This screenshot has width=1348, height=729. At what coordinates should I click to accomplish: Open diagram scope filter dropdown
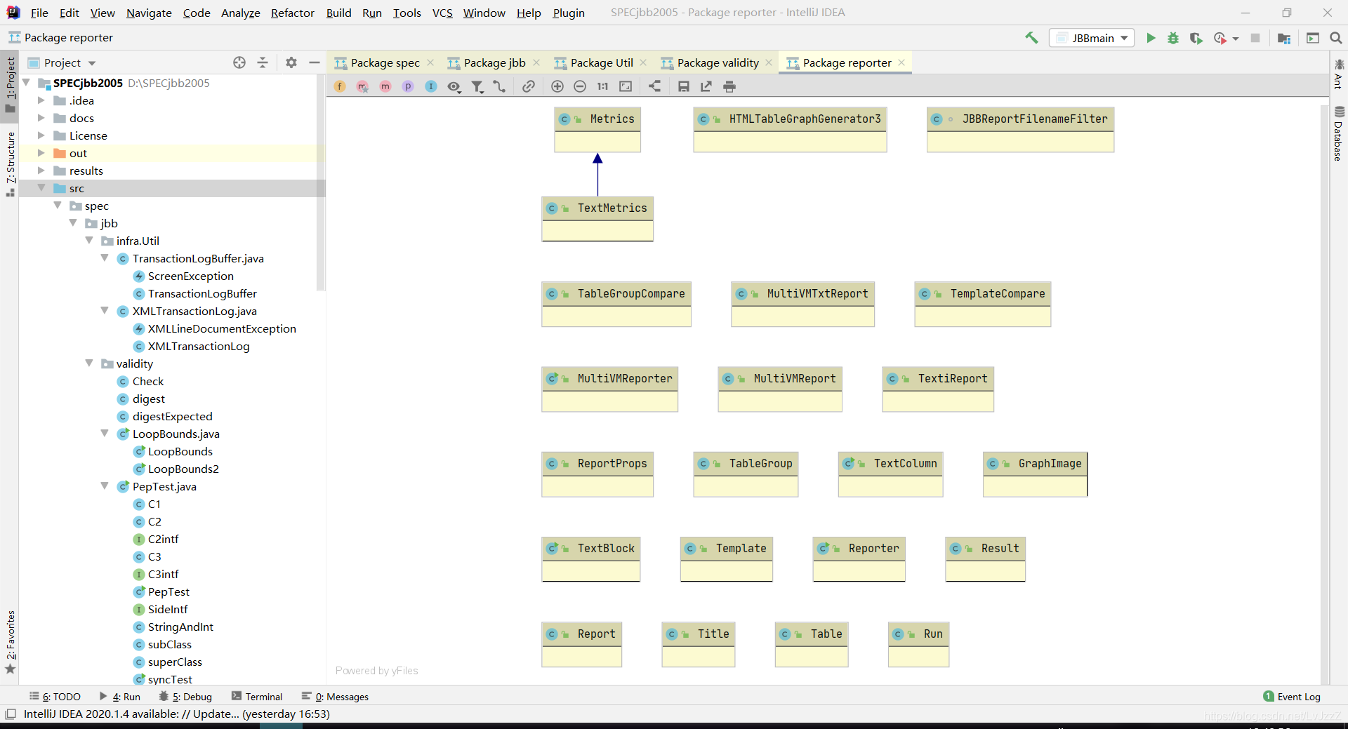477,86
